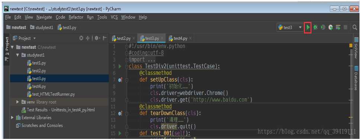Start debugging with the bug icon
Viewport: 361px width, 140px height.
[x=315, y=28]
